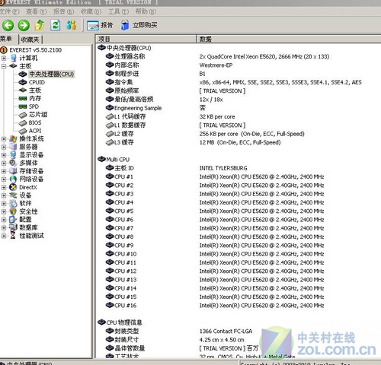Select the Engineering Sample row

point(239,108)
